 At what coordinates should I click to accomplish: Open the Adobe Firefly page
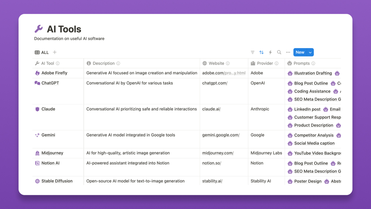(x=54, y=73)
